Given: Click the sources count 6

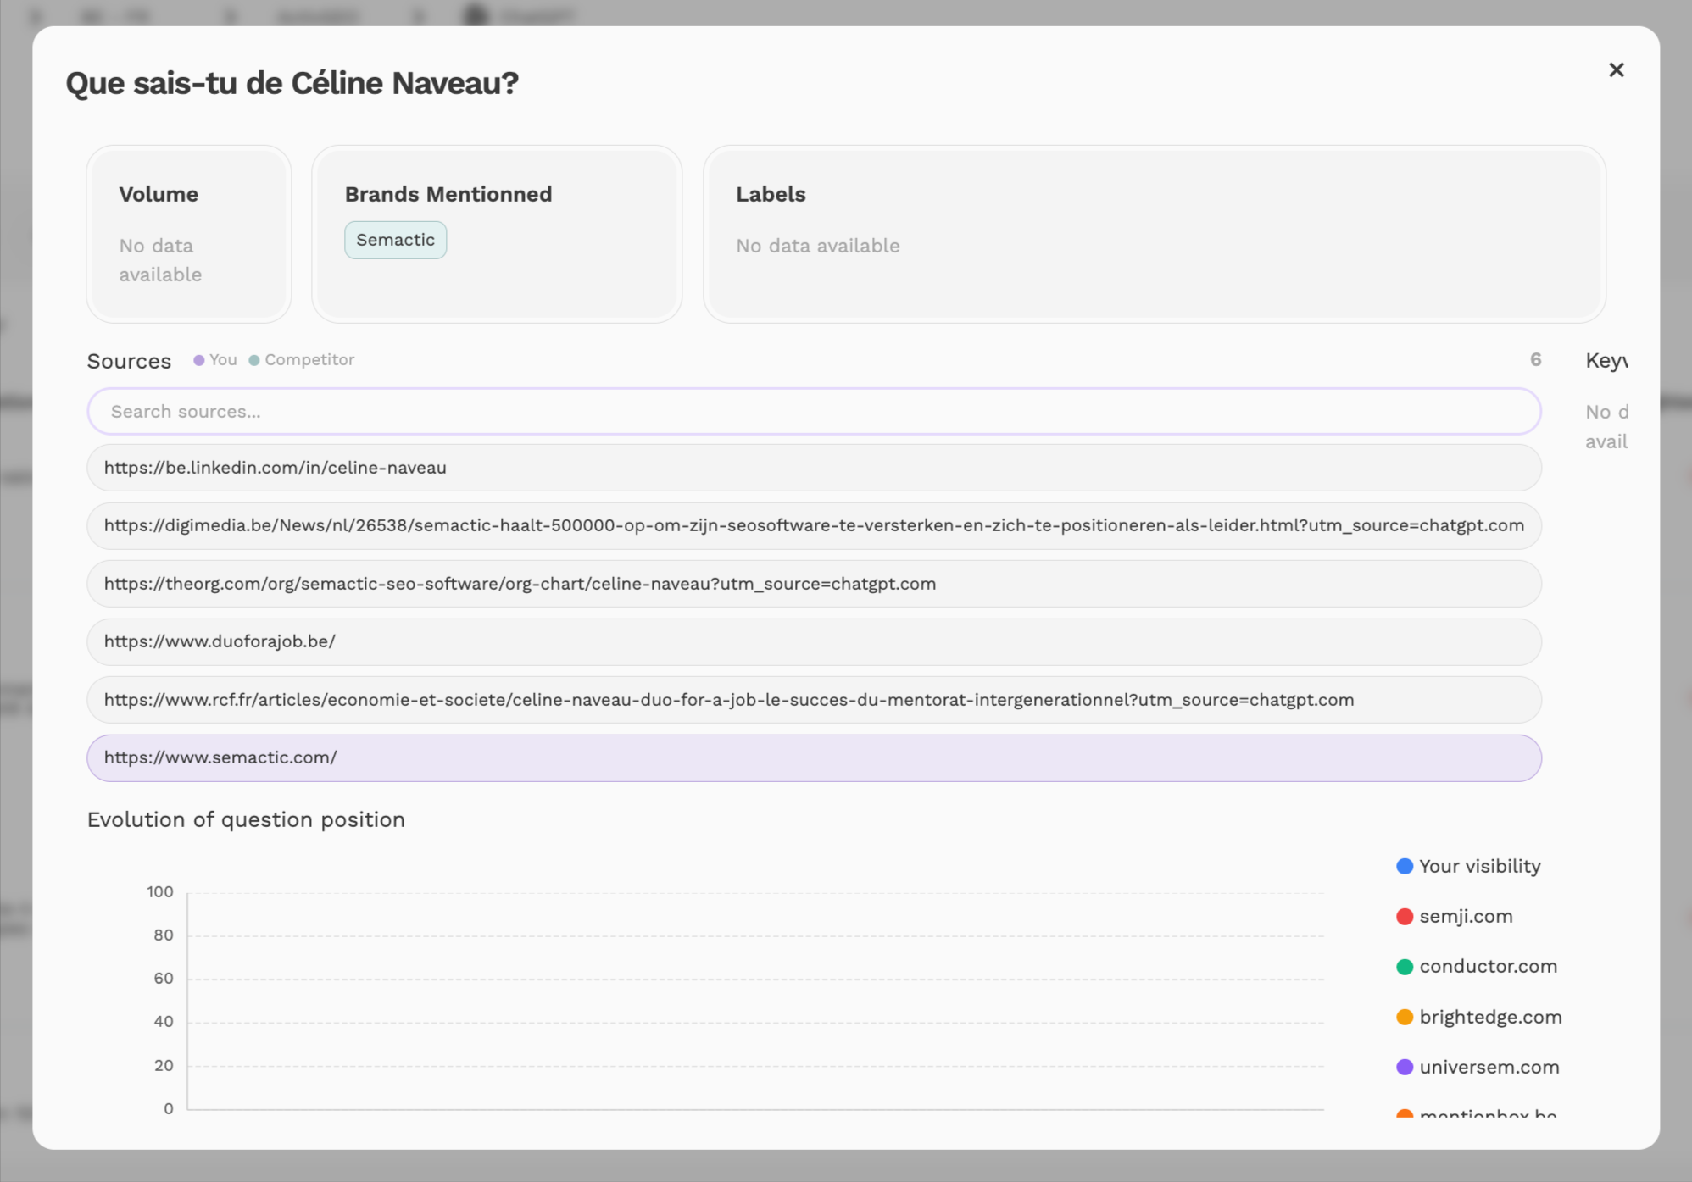Looking at the screenshot, I should (x=1535, y=360).
